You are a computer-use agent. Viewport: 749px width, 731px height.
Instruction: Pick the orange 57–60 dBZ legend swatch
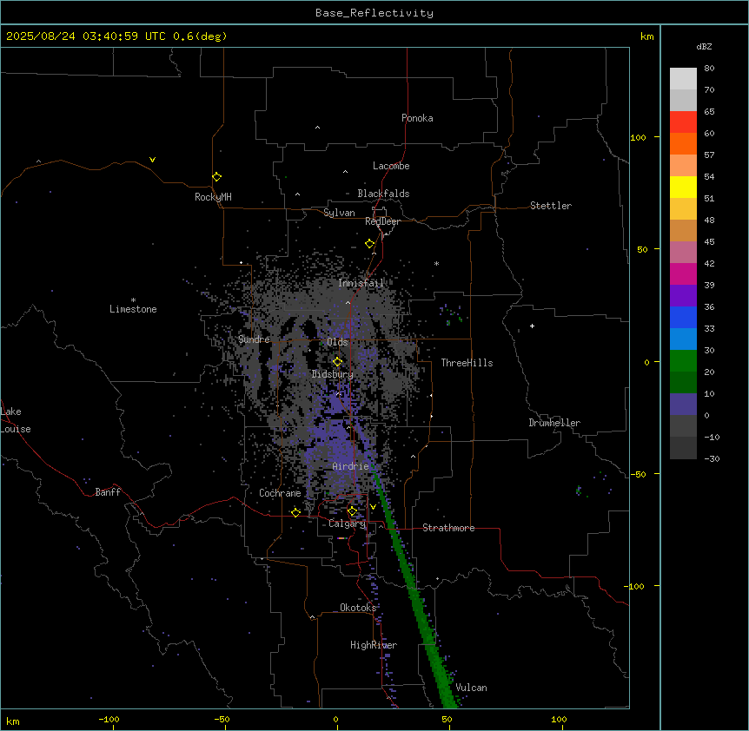(683, 143)
